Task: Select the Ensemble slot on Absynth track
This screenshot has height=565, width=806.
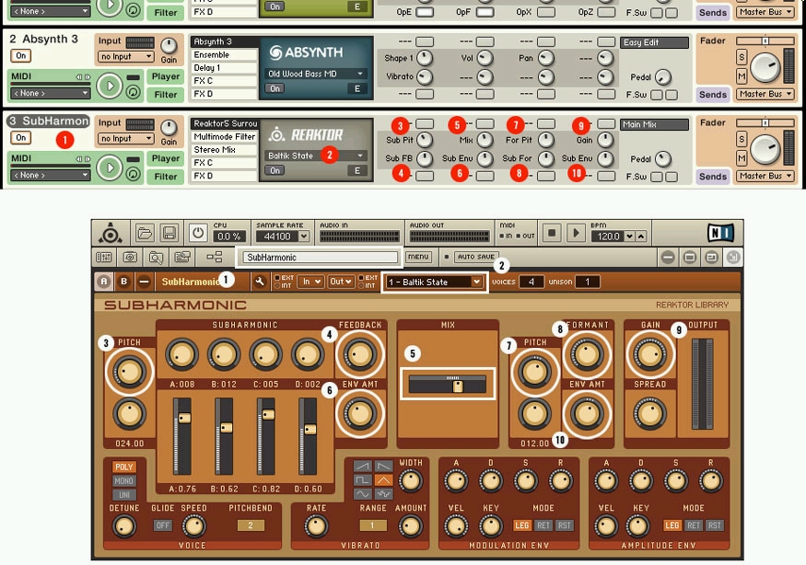Action: click(224, 54)
